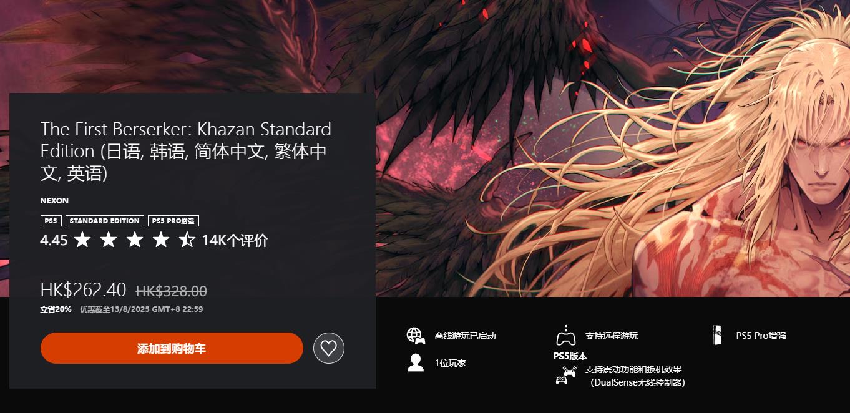Click the offline play globe-controller icon
The height and width of the screenshot is (413, 850).
pyautogui.click(x=416, y=336)
